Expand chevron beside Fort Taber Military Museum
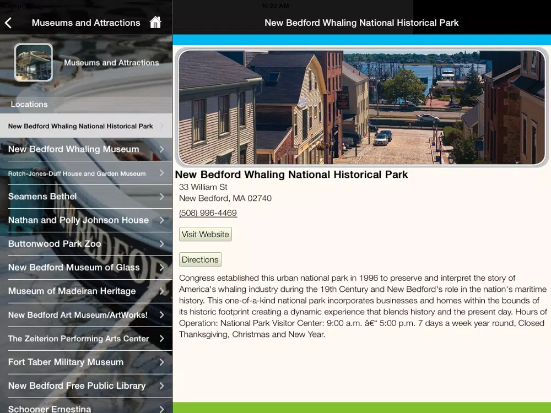The image size is (551, 413). (x=161, y=362)
